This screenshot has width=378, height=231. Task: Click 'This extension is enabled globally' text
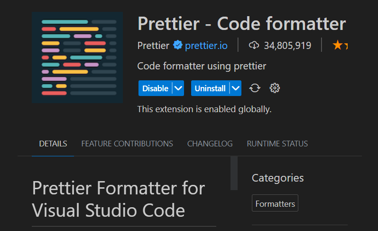204,109
